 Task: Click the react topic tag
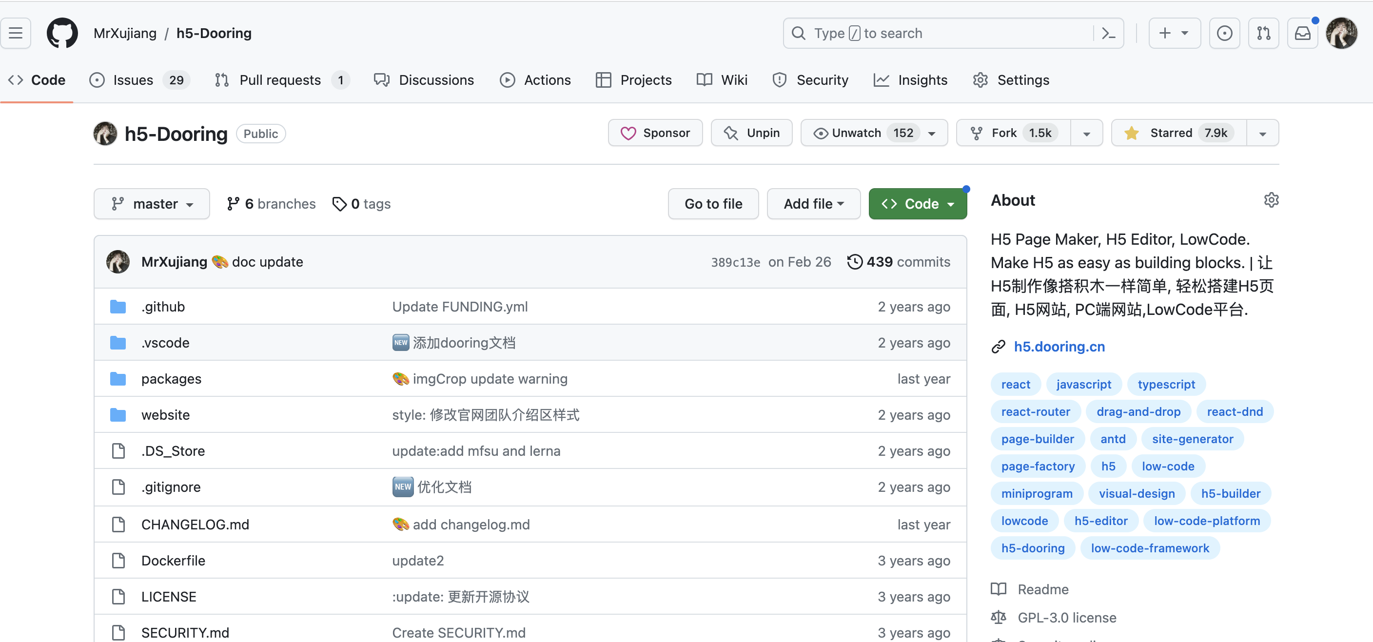point(1015,385)
